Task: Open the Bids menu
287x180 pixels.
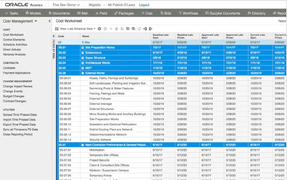Action: tap(166, 13)
